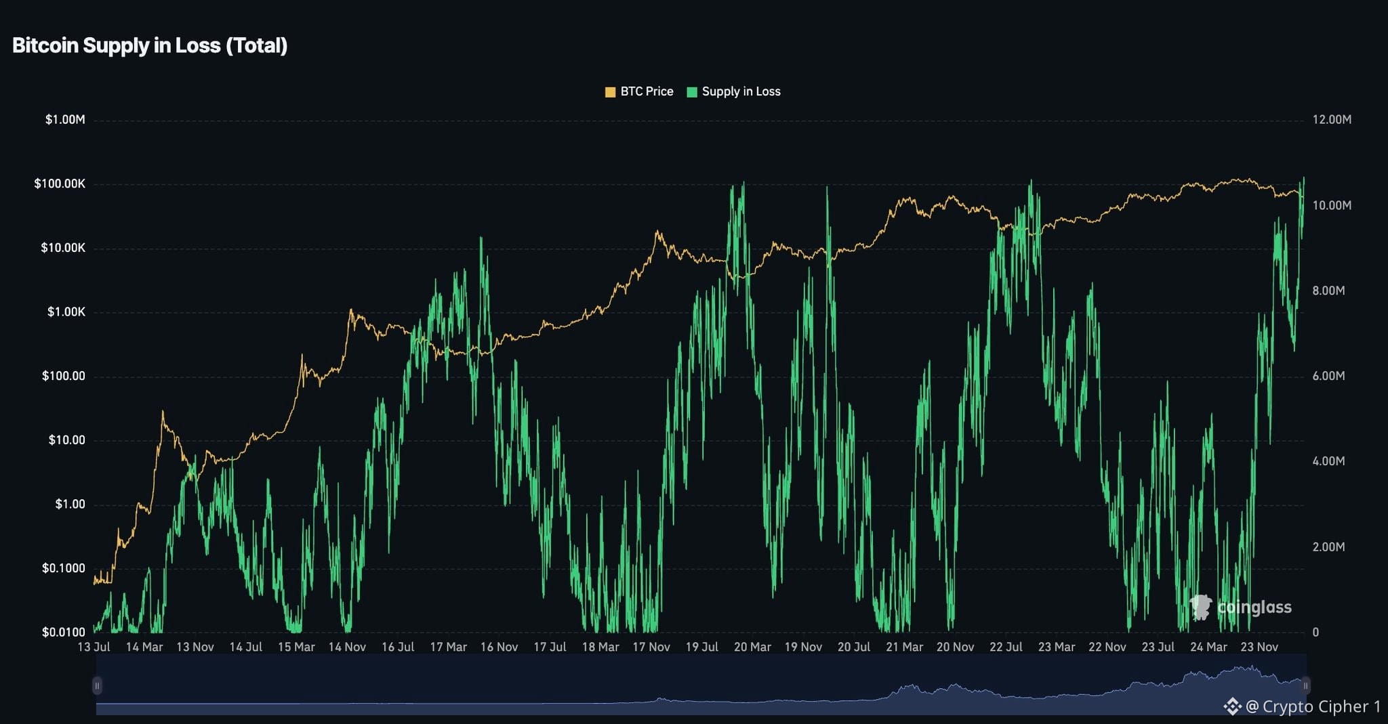Click the "10.00M" supply axis label
Screen dimensions: 1388x724
point(1332,205)
